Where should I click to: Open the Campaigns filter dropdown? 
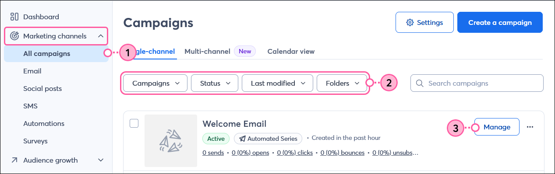pos(156,83)
